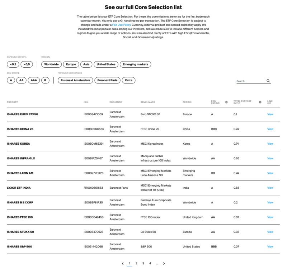View KID for iShares B E Corp
The image size is (287, 270).
tap(270, 202)
